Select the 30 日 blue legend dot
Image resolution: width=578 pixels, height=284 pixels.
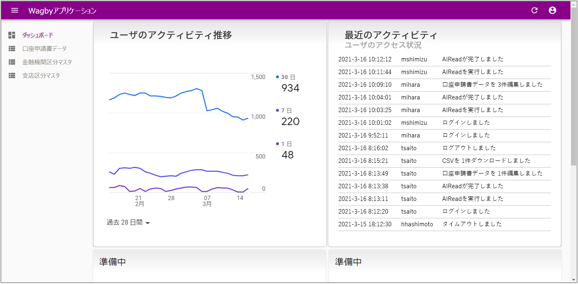pyautogui.click(x=278, y=77)
